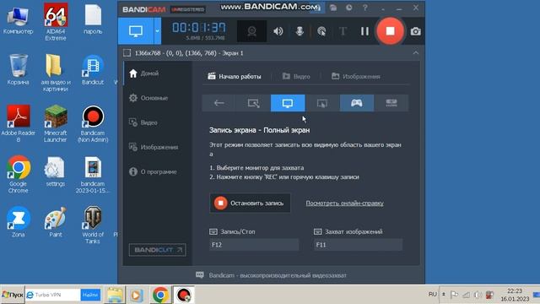Select the пароль file on desktop

click(x=93, y=19)
